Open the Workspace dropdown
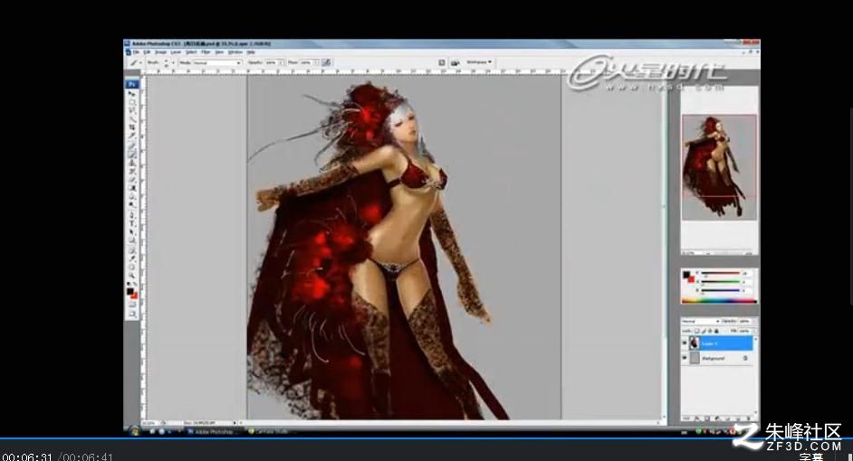 pyautogui.click(x=479, y=61)
